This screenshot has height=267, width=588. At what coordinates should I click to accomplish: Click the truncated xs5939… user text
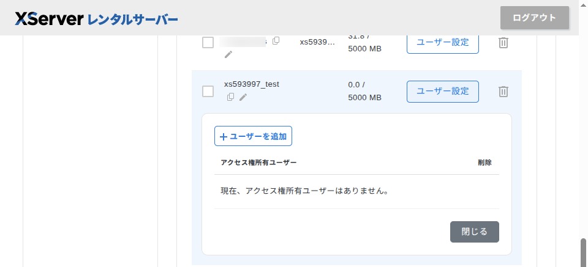[317, 42]
